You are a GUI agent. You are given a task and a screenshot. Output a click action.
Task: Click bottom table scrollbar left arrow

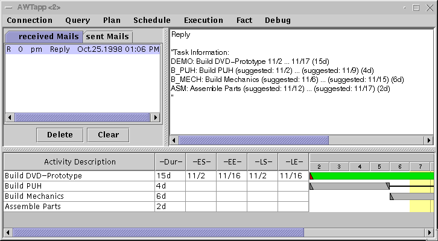8,232
